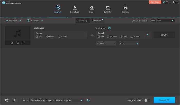
Task: Click the Output path field
Action: [56, 100]
